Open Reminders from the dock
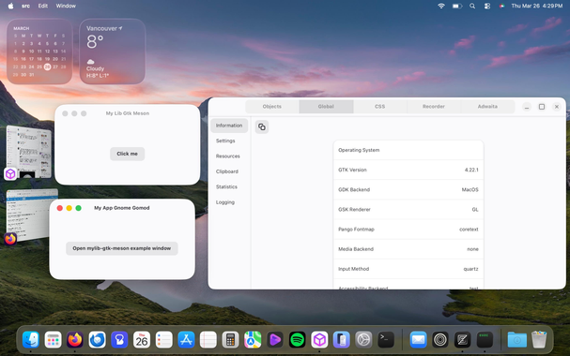 tap(164, 340)
